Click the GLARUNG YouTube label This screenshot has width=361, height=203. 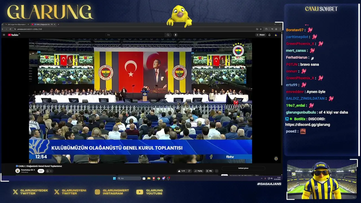[x=154, y=192]
